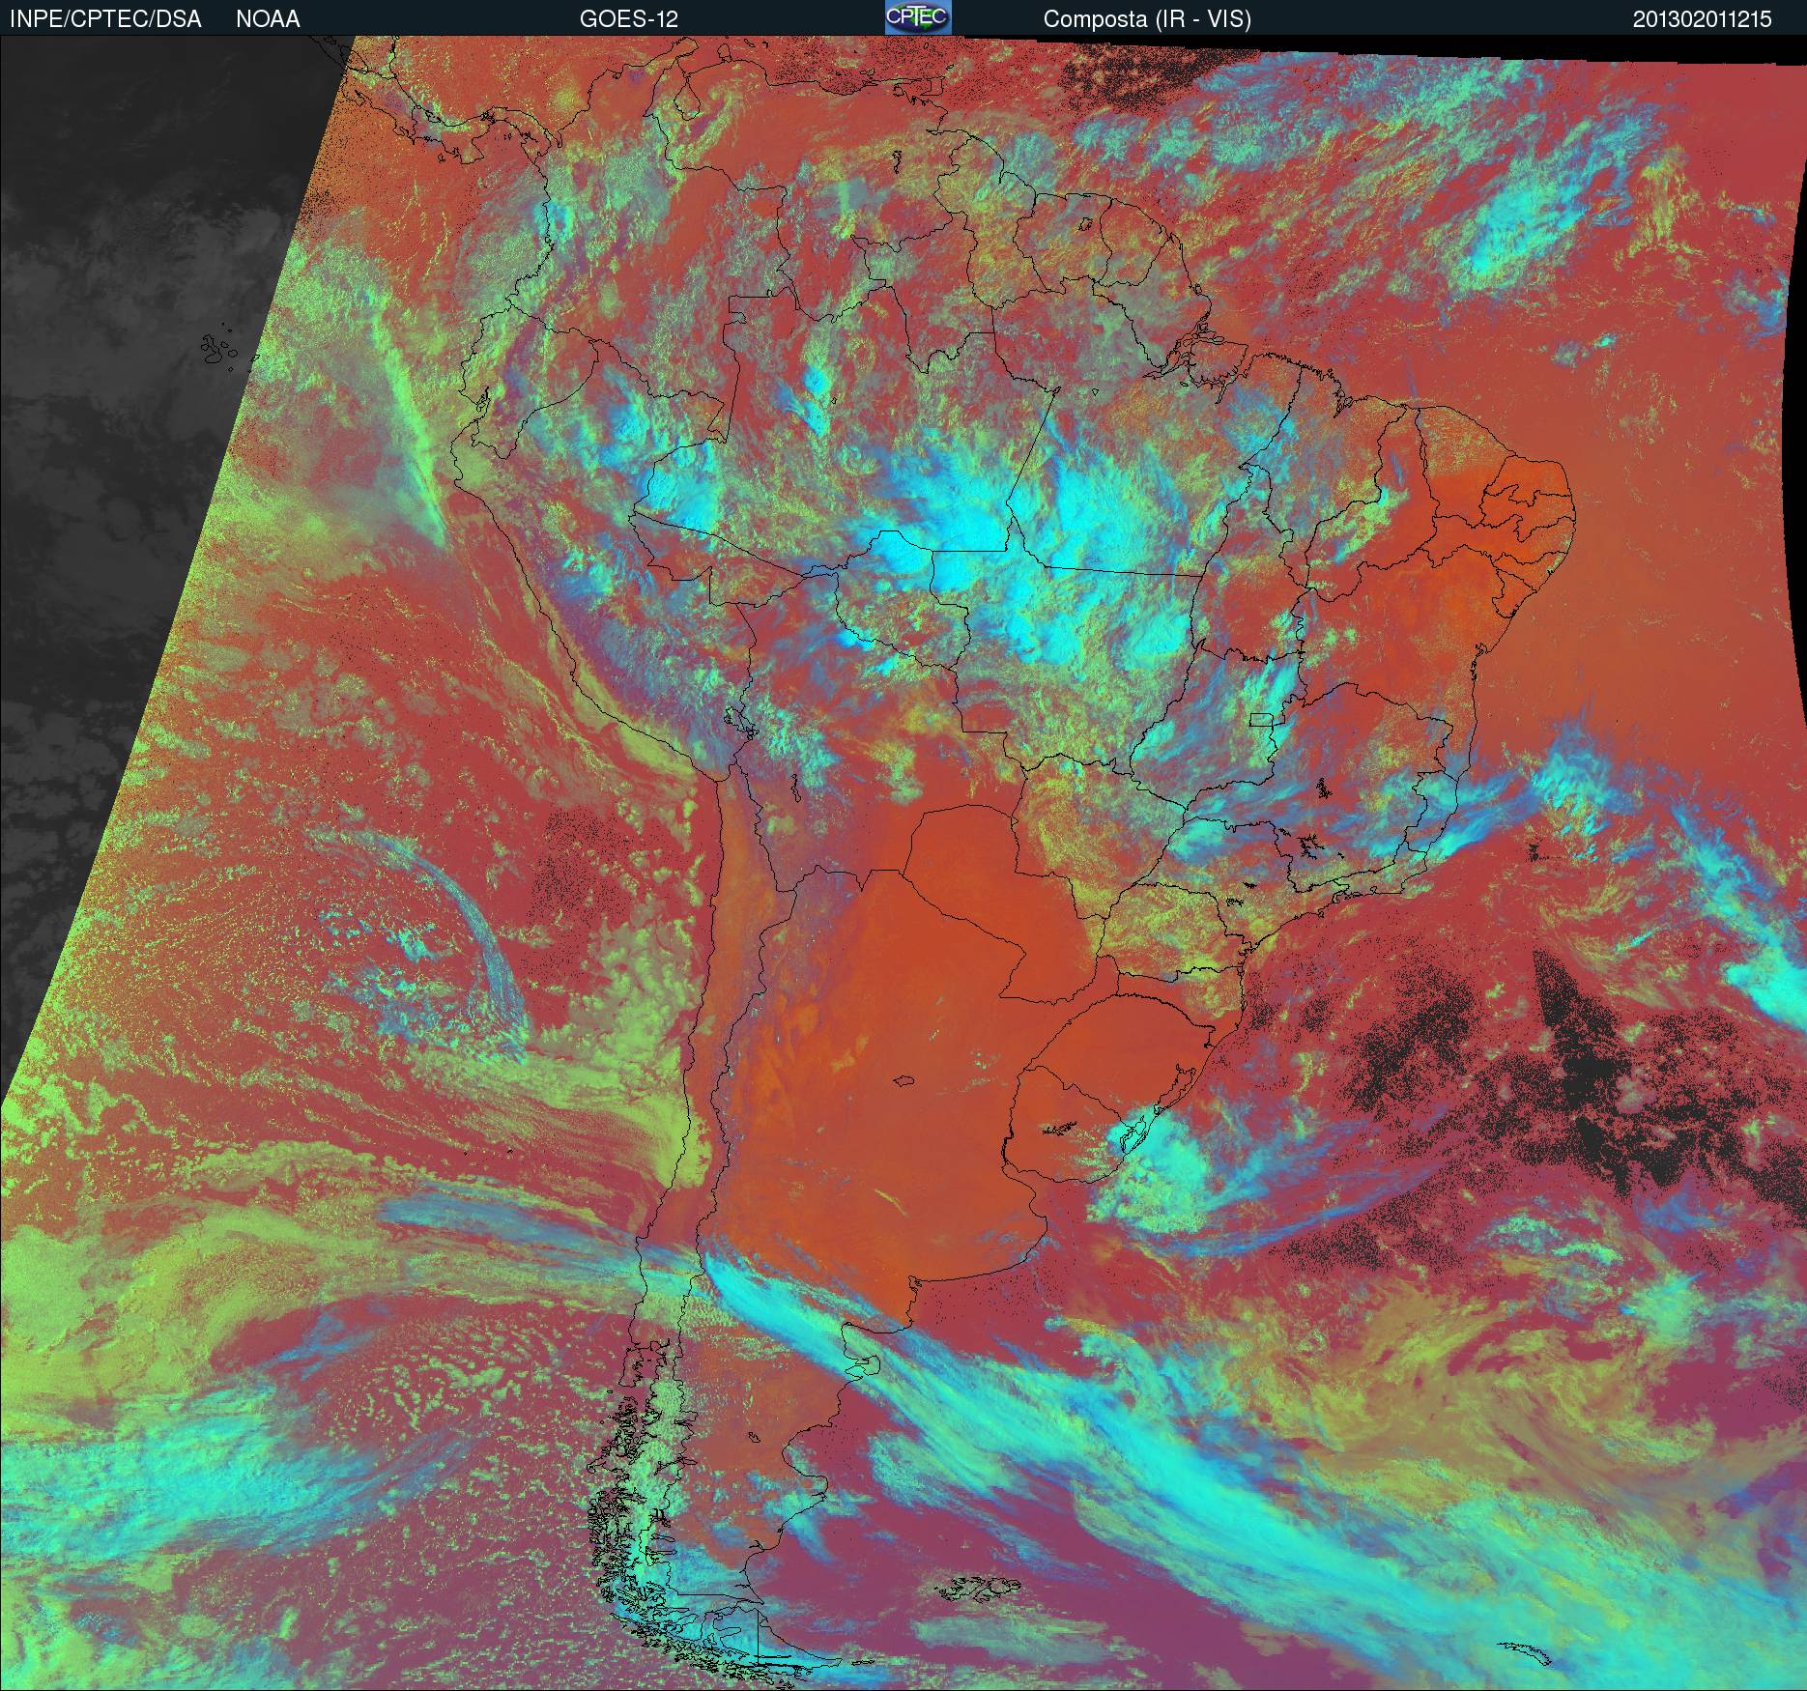Image resolution: width=1807 pixels, height=1691 pixels.
Task: Click the CPTEC logo in the header
Action: [x=918, y=17]
